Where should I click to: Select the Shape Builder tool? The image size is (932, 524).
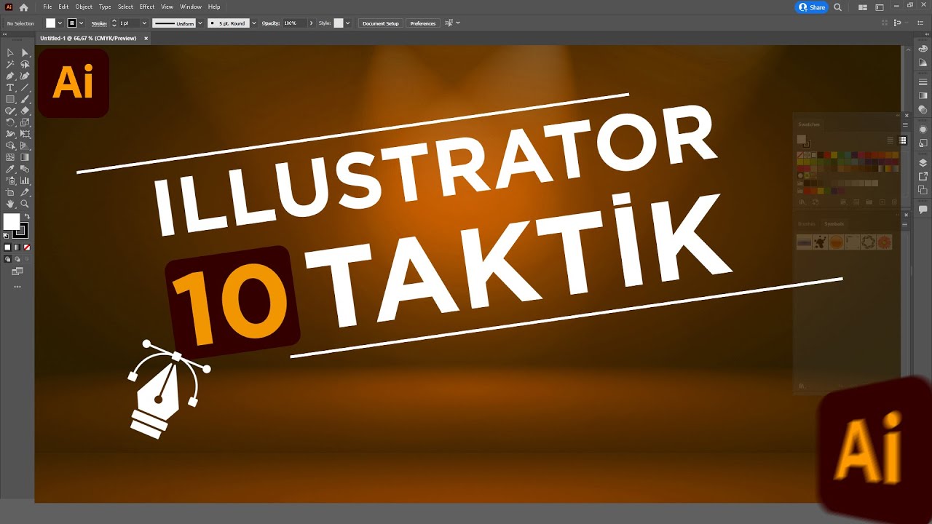point(10,146)
